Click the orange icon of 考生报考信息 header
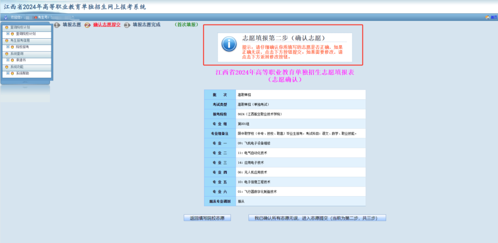 [6, 40]
